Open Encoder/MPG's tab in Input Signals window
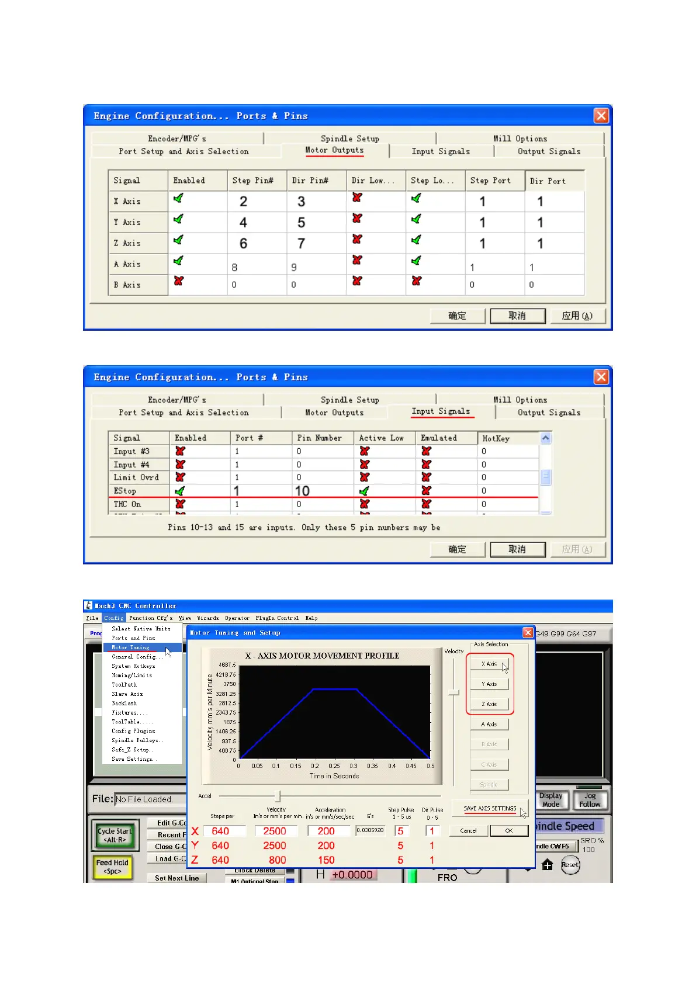Image resolution: width=696 pixels, height=984 pixels. pyautogui.click(x=177, y=400)
